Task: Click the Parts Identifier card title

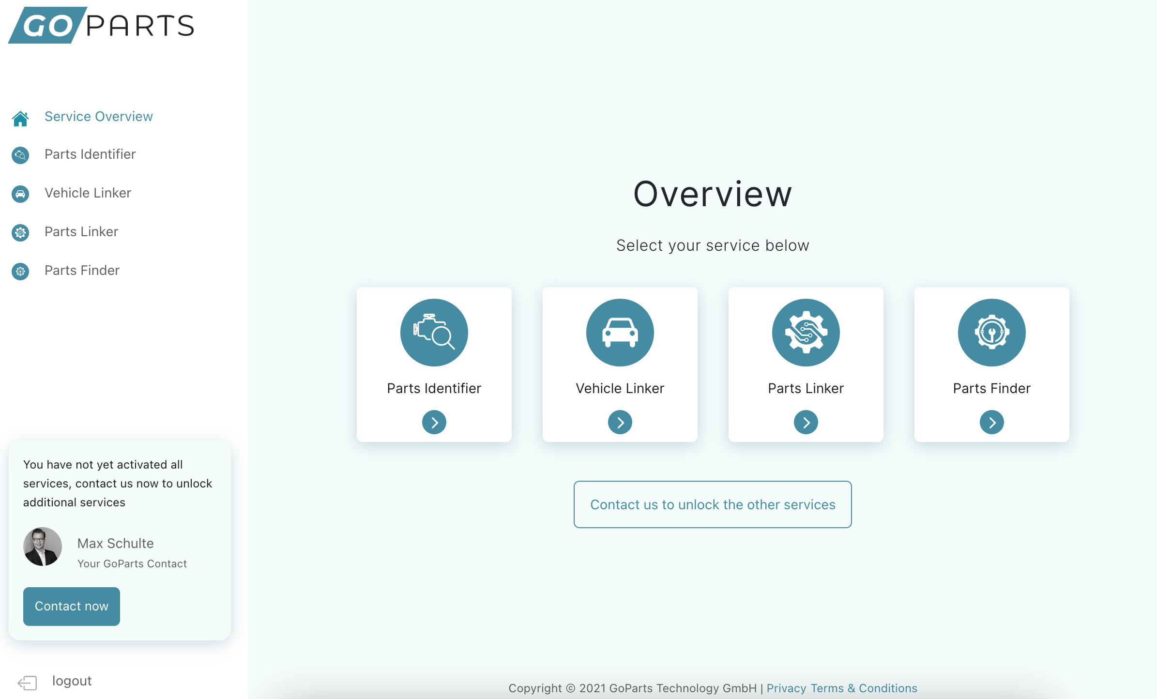Action: [434, 388]
